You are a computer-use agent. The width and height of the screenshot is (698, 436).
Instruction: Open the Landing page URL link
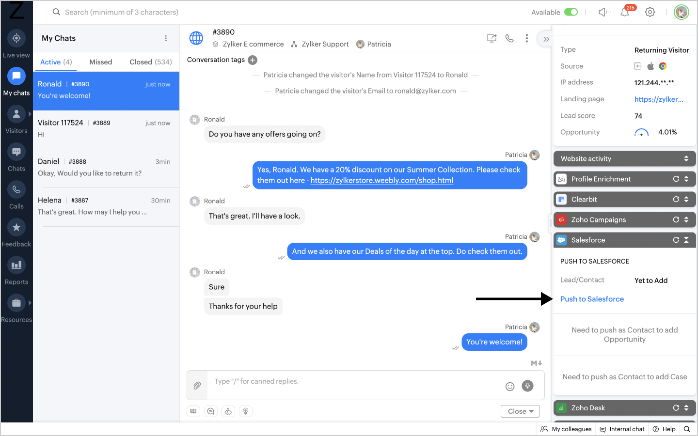pos(659,99)
